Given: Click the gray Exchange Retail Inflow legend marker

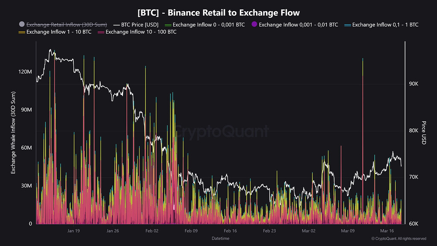Looking at the screenshot, I should 22,24.
